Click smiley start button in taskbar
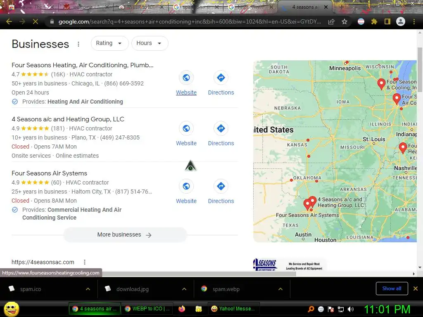 (x=11, y=309)
